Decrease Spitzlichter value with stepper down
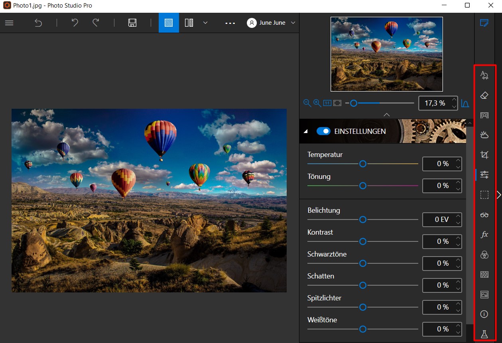 pos(458,310)
